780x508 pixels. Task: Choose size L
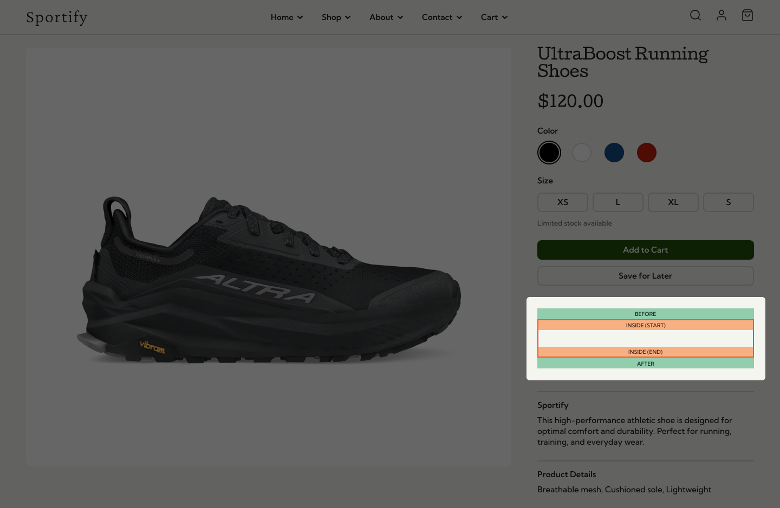[618, 202]
